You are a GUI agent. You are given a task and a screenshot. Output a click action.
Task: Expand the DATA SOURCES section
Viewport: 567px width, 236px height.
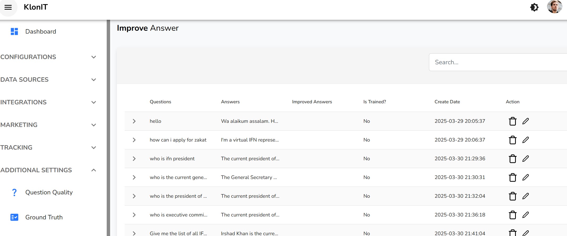[x=94, y=80]
